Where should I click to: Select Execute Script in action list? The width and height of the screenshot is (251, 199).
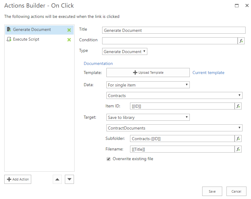coord(26,39)
